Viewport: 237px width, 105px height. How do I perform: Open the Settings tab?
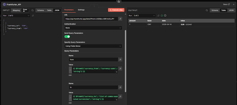[81, 10]
